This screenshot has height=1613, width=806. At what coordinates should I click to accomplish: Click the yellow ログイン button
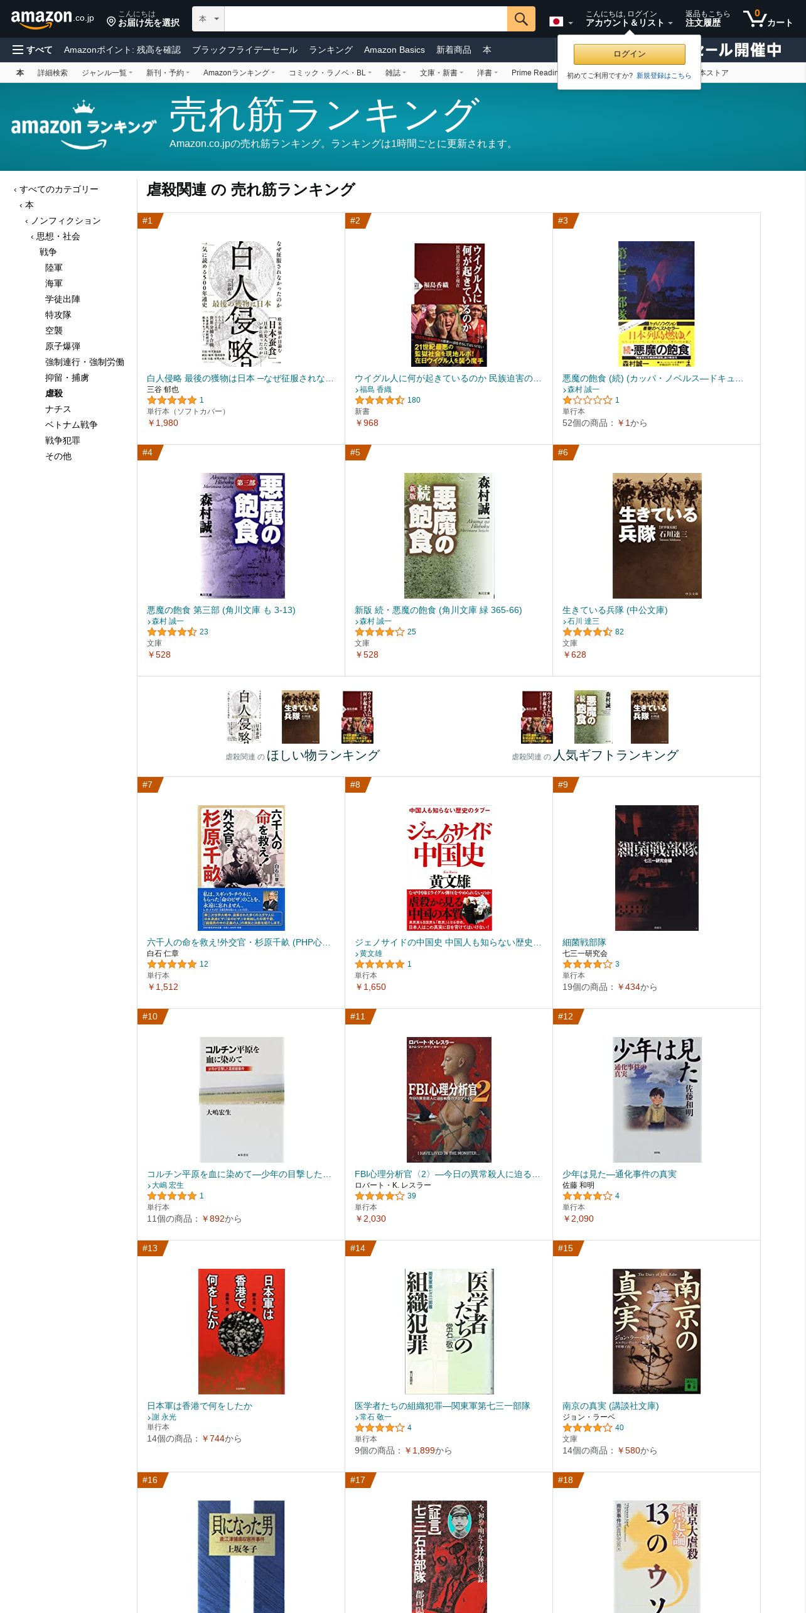629,54
